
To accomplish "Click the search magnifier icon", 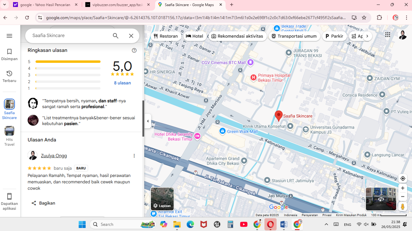I will point(116,36).
